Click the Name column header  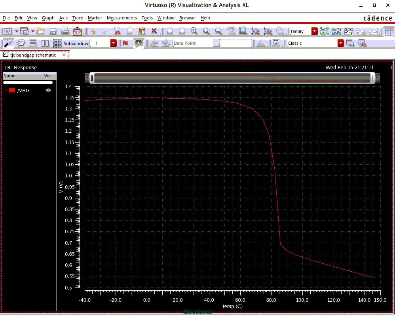[23, 76]
